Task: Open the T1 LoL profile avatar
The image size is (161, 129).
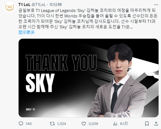Action: click(x=10, y=7)
